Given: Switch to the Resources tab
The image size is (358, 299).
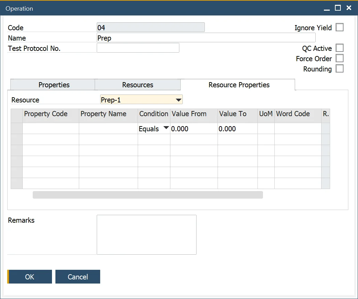Looking at the screenshot, I should (137, 85).
